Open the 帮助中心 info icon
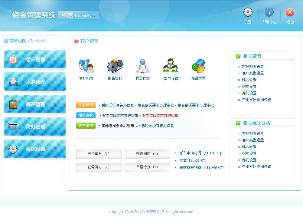 click(x=269, y=12)
